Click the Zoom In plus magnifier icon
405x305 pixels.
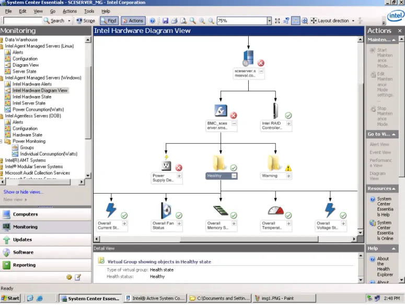coord(202,21)
